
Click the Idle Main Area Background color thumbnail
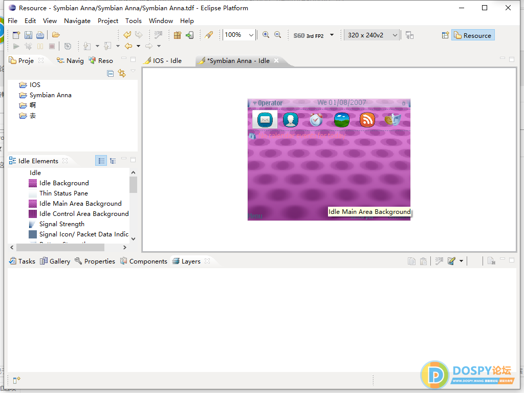[33, 204]
